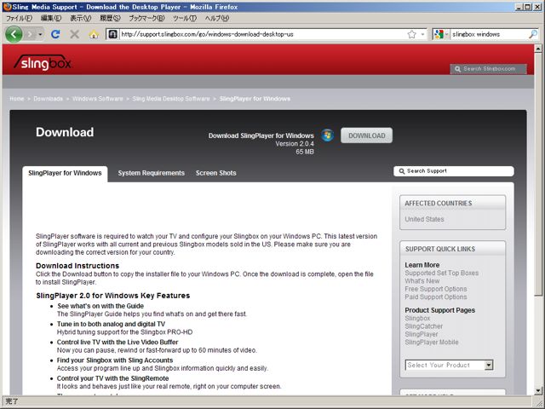
Task: Switch to the Screen Shots tab
Action: tap(215, 173)
